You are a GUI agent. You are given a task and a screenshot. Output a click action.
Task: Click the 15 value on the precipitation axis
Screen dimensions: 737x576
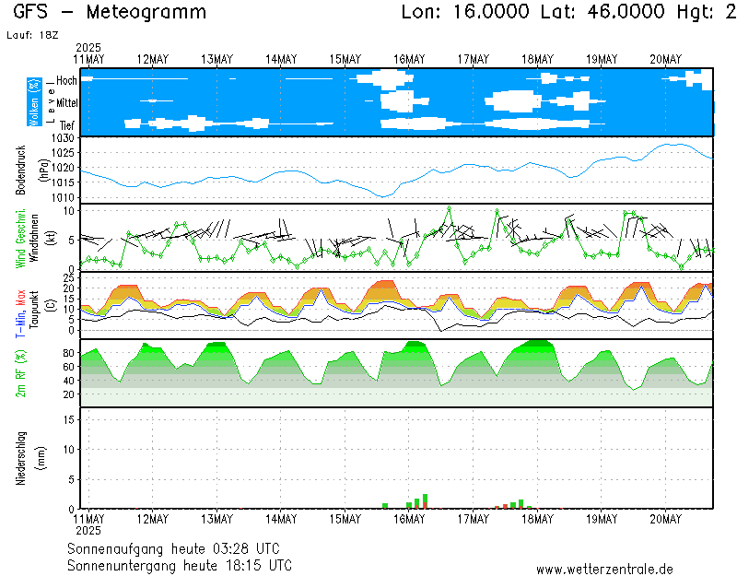pyautogui.click(x=69, y=419)
